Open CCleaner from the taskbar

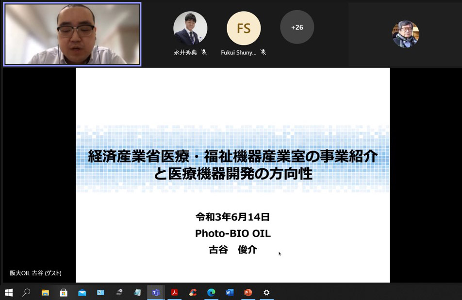[x=193, y=292]
